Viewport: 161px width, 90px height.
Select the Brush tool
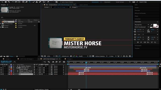click(x=33, y=2)
